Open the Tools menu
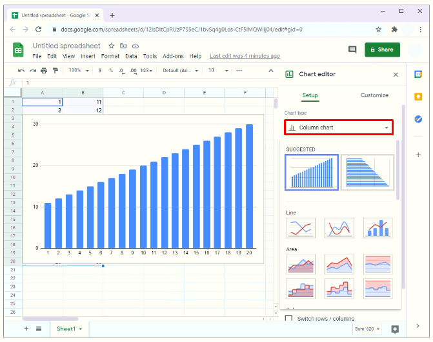 tap(150, 56)
